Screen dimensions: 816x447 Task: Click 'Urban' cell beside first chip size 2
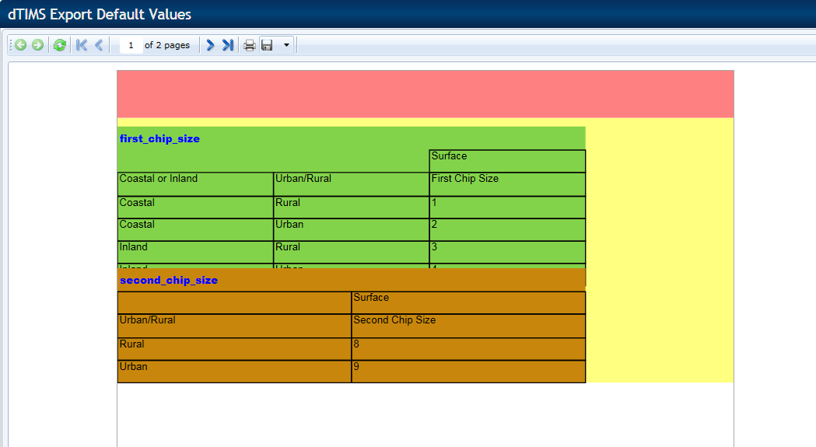[x=352, y=229]
